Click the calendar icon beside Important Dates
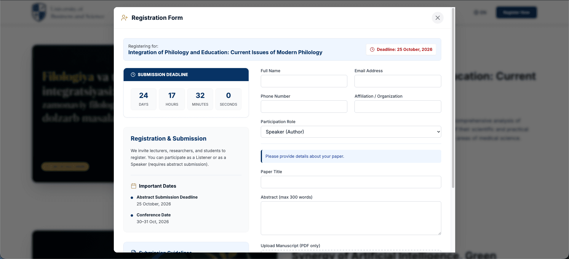569x259 pixels. pyautogui.click(x=134, y=186)
